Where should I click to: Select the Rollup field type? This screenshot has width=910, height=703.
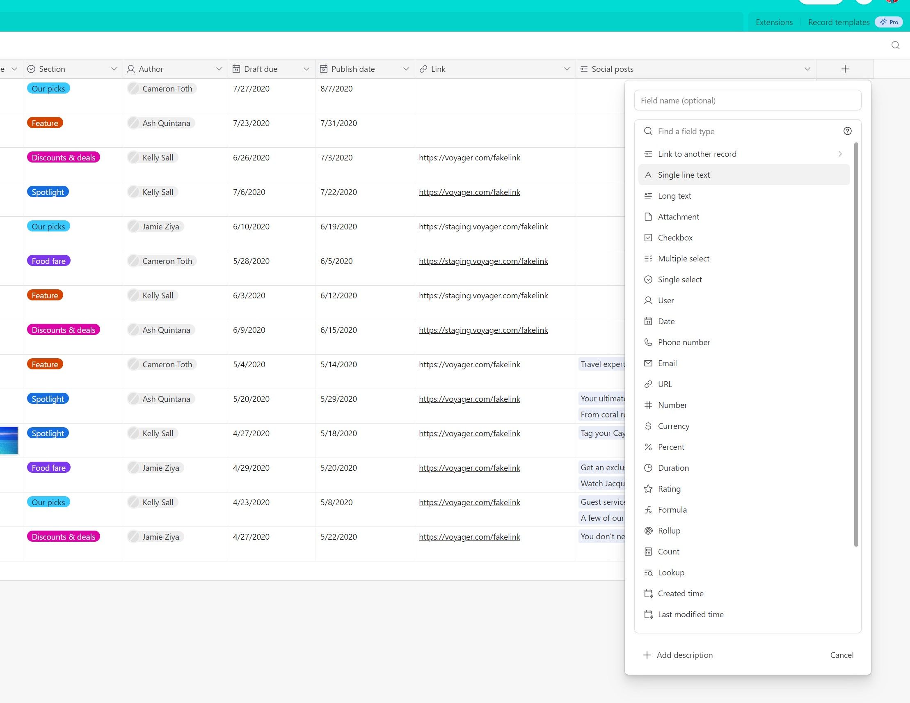point(669,531)
